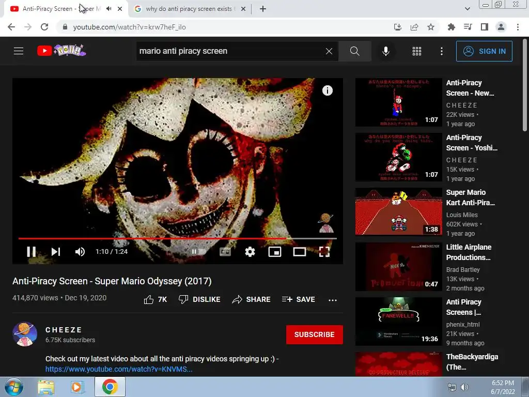This screenshot has width=529, height=397.
Task: Open Anti-Piracy Screen - New... thumbnail
Action: point(399,102)
